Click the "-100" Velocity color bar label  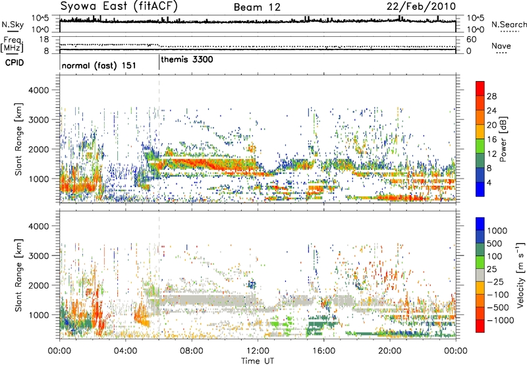[x=498, y=295]
